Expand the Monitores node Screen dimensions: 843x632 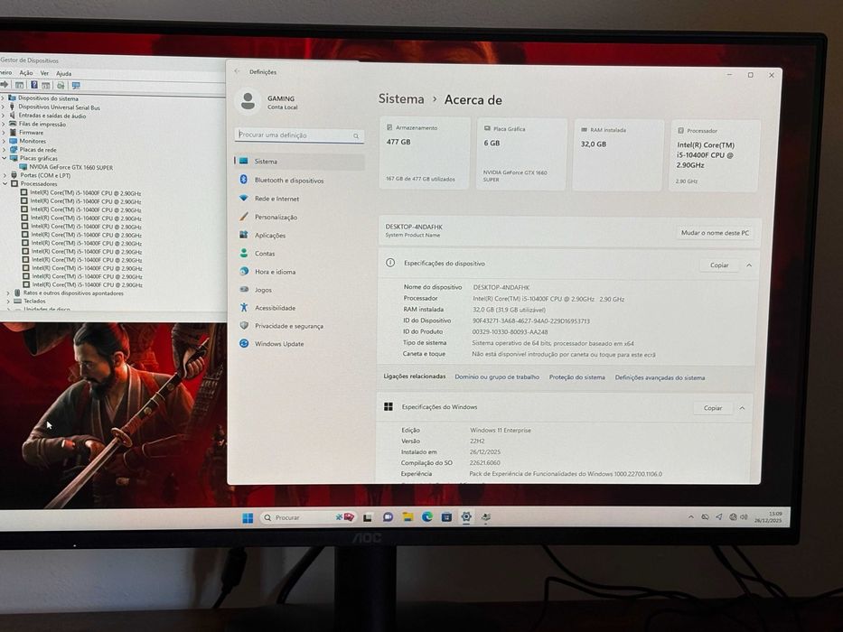[4, 142]
